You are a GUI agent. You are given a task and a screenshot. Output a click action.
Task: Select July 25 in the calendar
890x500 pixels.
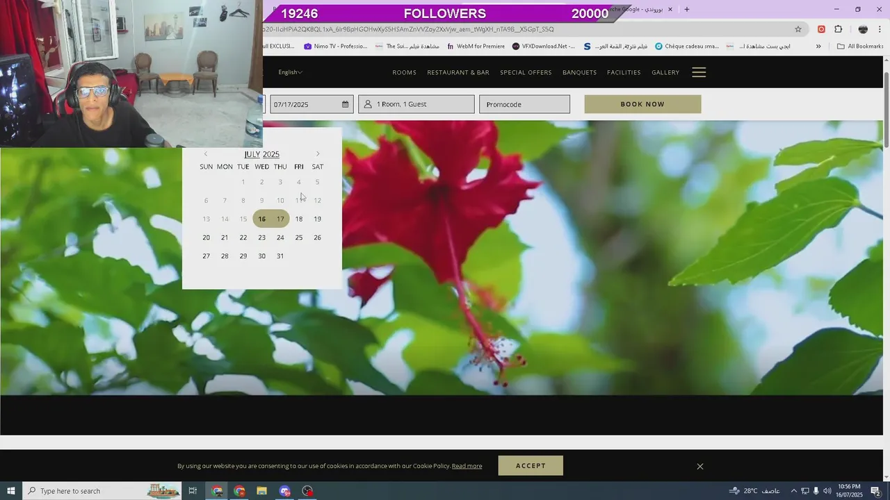[x=299, y=237]
